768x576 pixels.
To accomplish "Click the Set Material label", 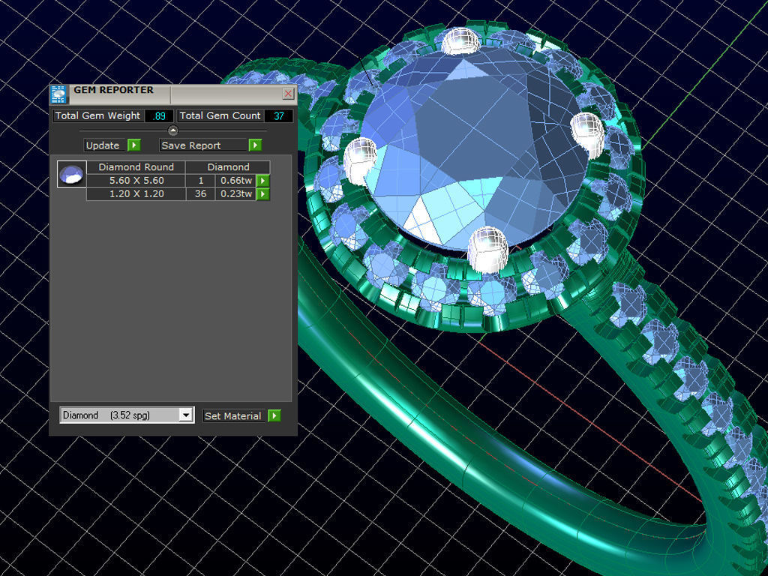I will (234, 415).
